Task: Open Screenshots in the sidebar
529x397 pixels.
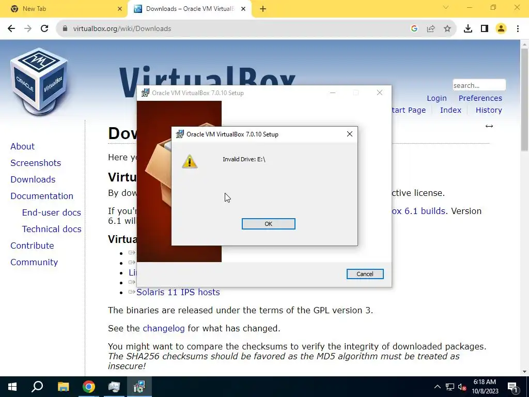Action: [36, 163]
